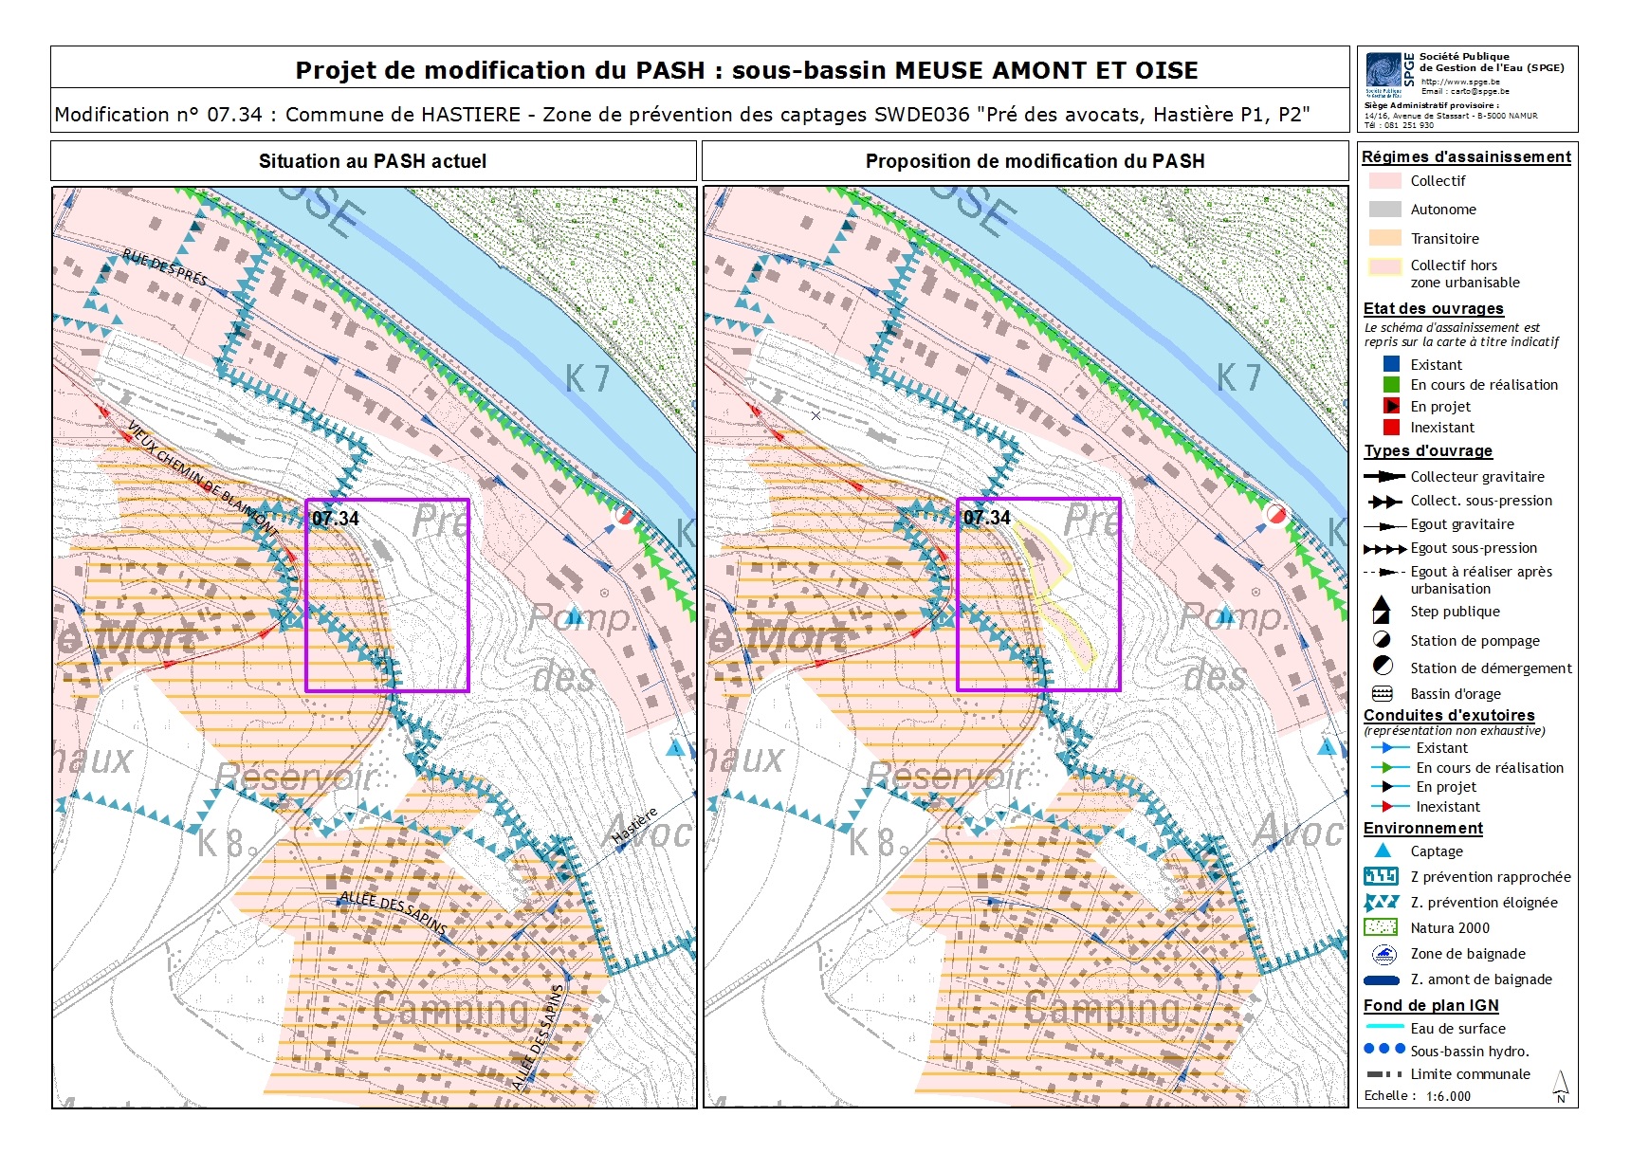Select the Captage triangle symbol in Environnement
Screen dimensions: 1631x1153
point(1384,851)
